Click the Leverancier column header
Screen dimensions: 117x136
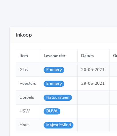coord(59,56)
